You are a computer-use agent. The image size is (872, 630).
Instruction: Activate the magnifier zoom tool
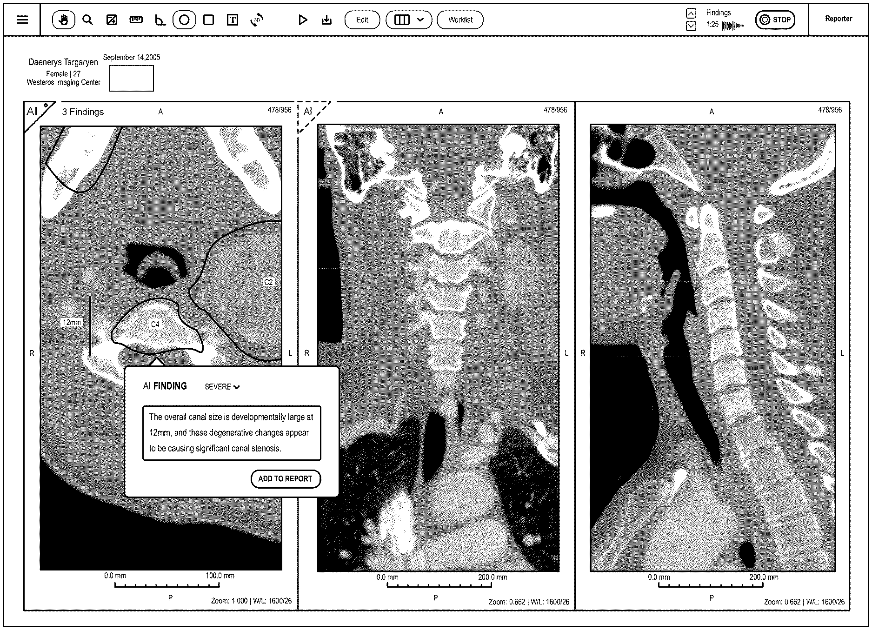(87, 20)
